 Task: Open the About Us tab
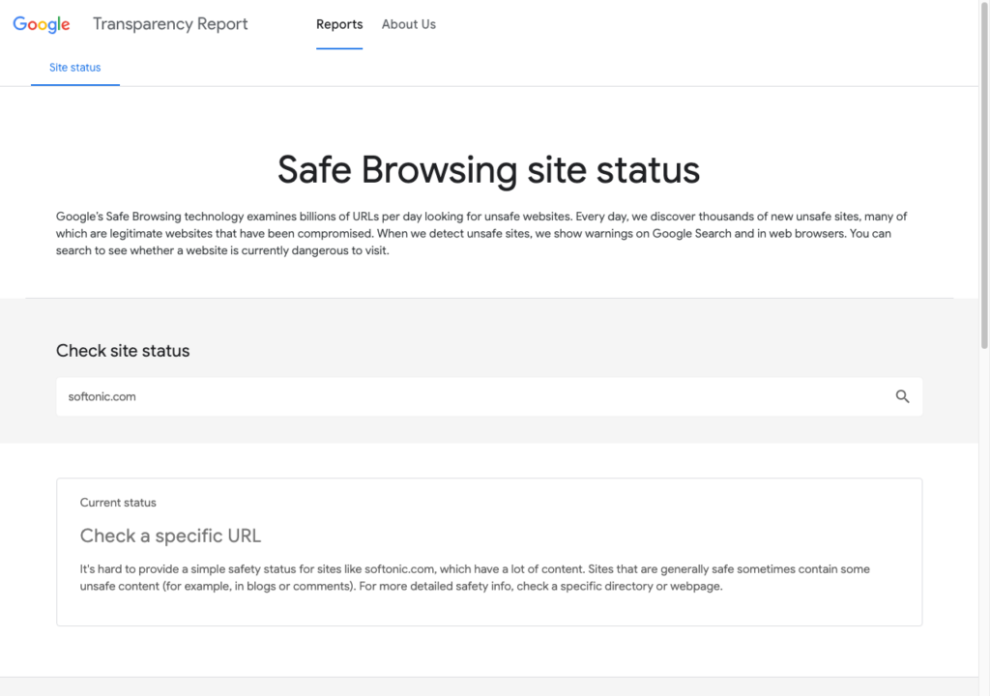tap(409, 24)
